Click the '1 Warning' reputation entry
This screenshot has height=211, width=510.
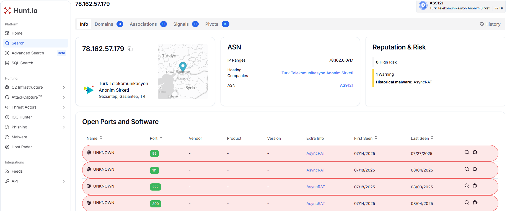click(x=385, y=74)
